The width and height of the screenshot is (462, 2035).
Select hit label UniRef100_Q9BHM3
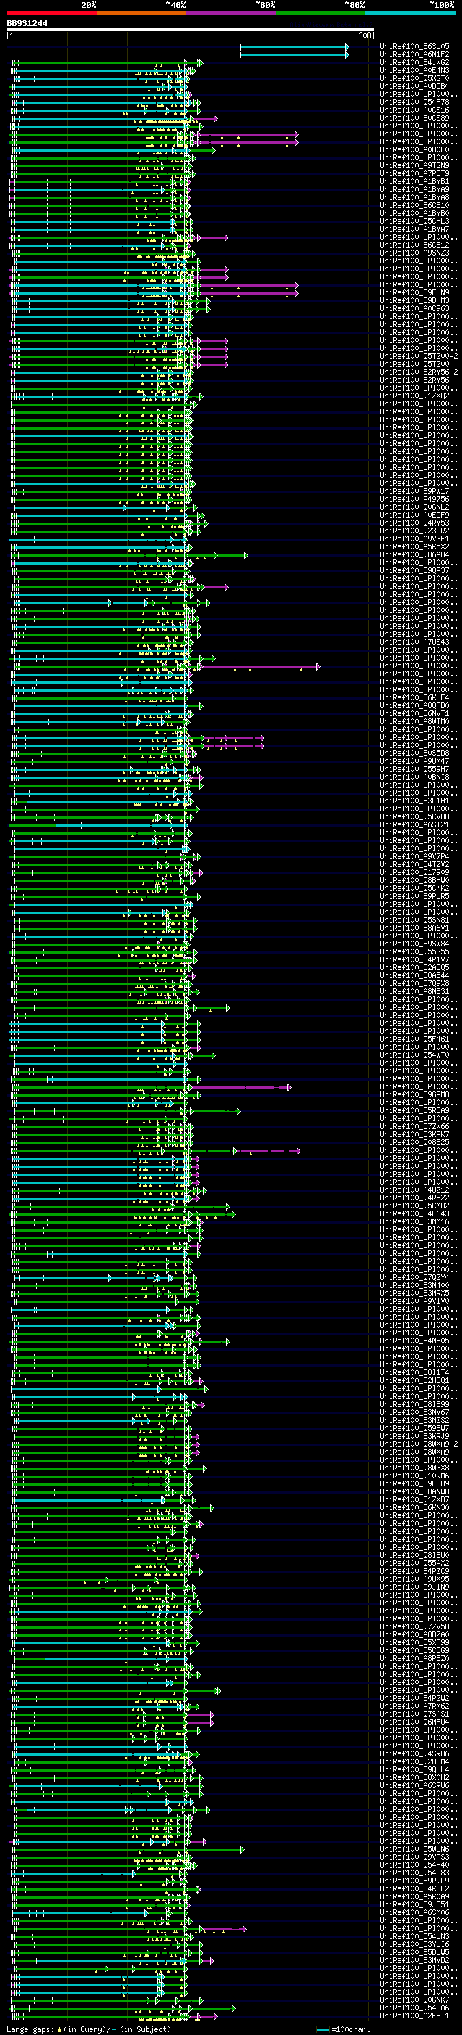(414, 301)
